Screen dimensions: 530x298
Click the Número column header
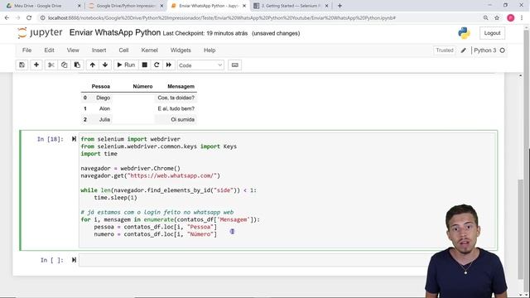pos(142,86)
